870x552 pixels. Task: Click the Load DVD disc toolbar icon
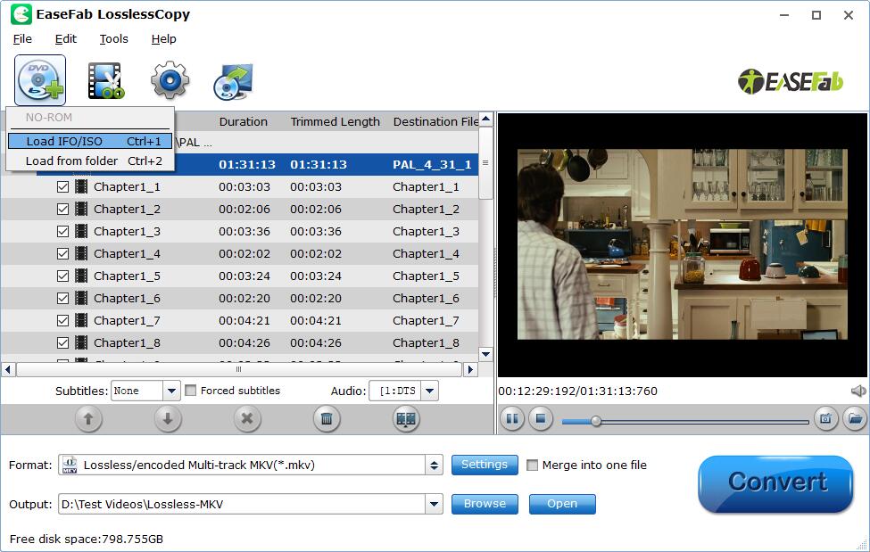click(40, 80)
